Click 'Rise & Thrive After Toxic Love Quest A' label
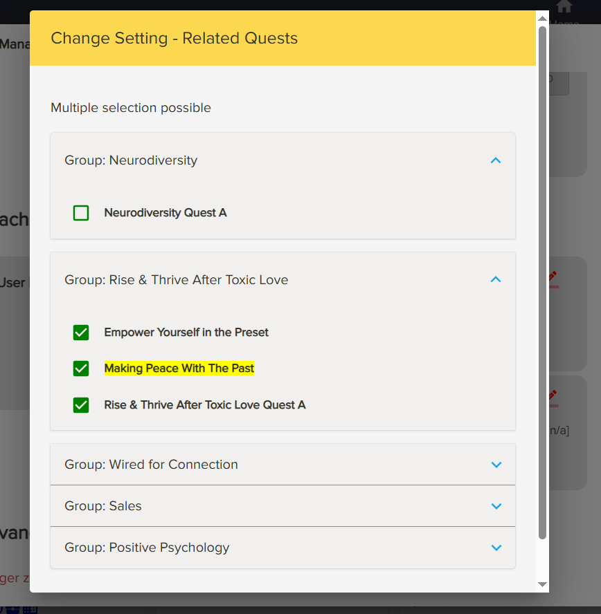This screenshot has width=601, height=614. pyautogui.click(x=205, y=405)
